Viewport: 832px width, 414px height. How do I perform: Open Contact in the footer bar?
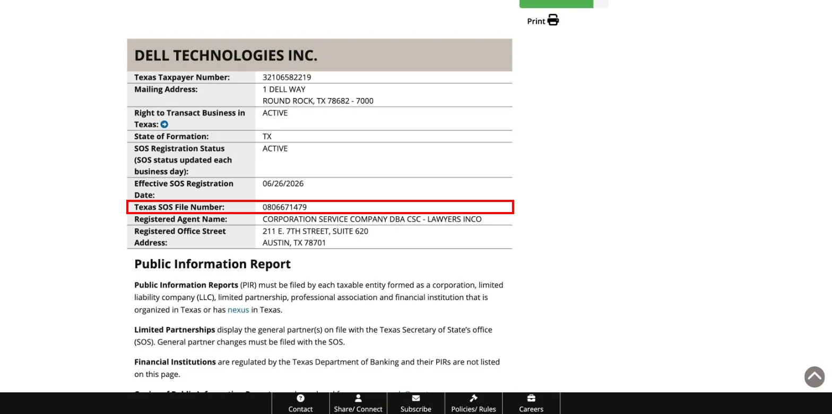(300, 403)
